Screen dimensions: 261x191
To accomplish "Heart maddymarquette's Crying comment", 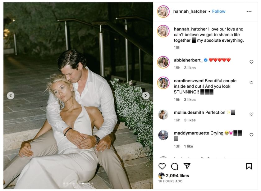I will [x=252, y=135].
